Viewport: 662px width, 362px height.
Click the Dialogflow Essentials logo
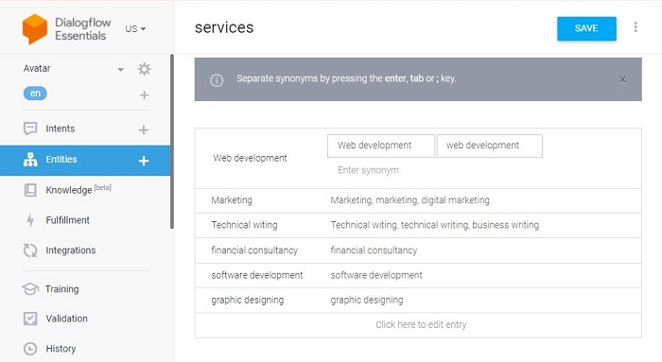click(x=66, y=29)
